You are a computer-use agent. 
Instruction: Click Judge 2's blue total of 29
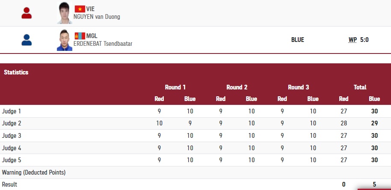[374, 123]
